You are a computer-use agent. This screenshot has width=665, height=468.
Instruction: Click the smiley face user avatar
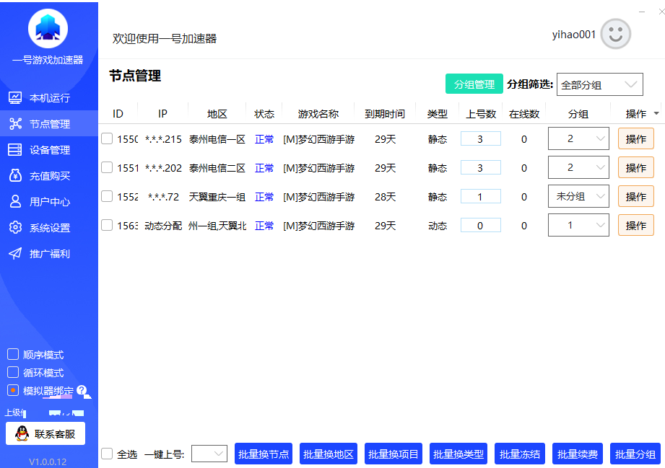click(615, 35)
